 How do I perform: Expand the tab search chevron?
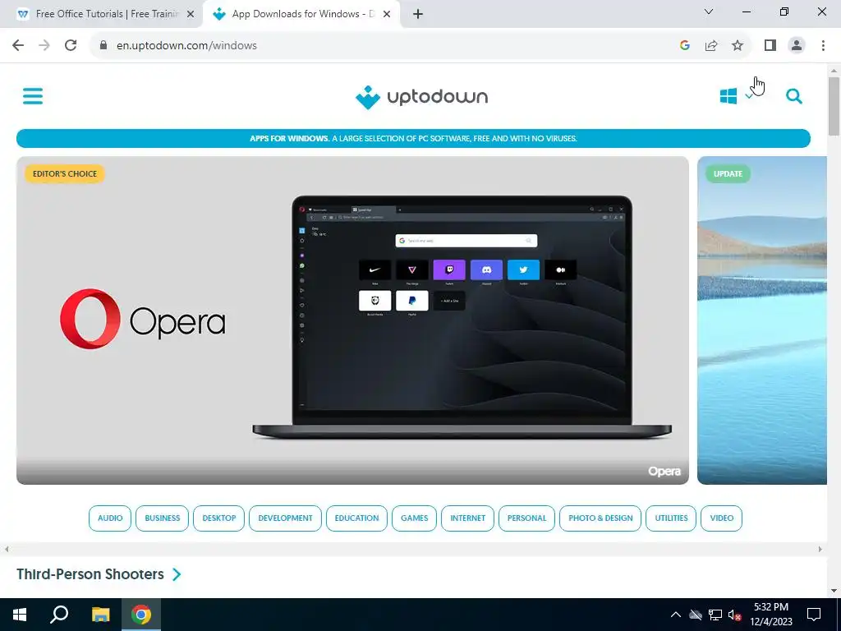pyautogui.click(x=709, y=12)
